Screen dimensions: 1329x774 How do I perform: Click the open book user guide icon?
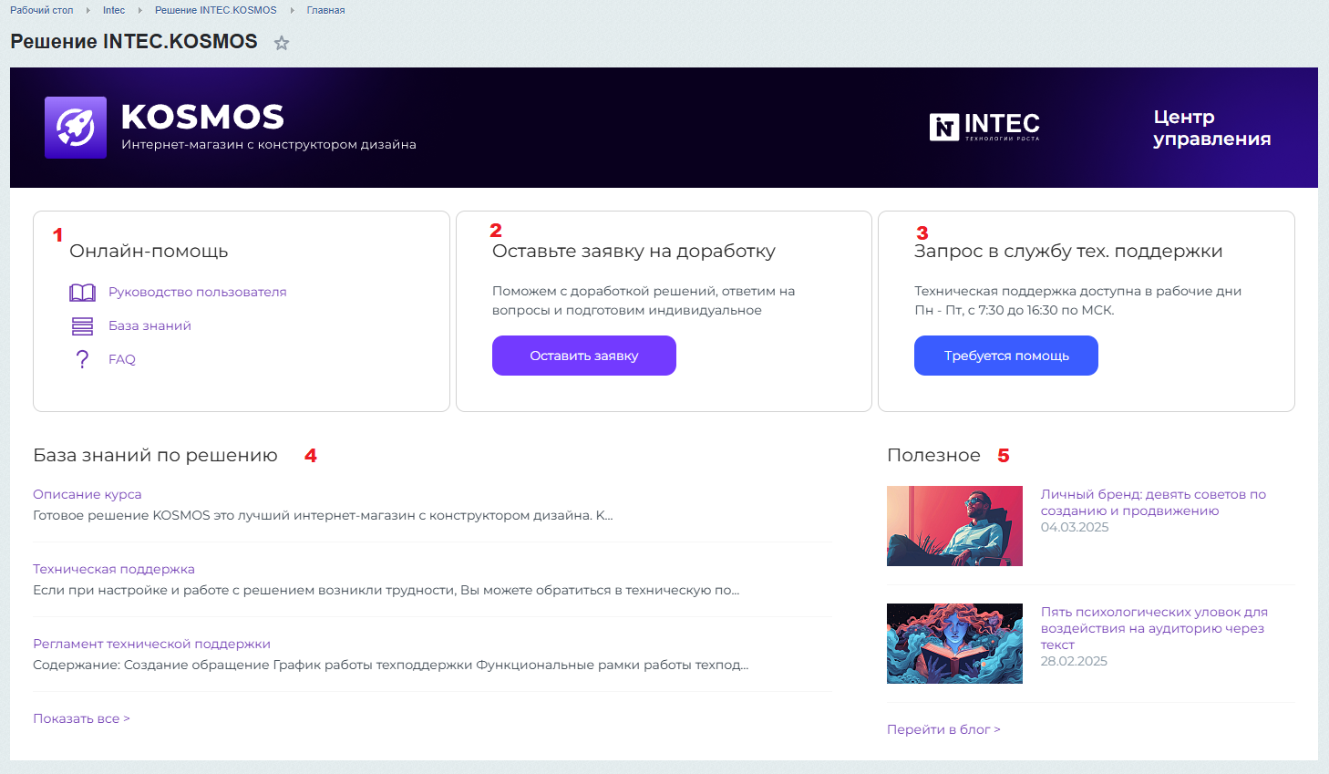point(82,293)
